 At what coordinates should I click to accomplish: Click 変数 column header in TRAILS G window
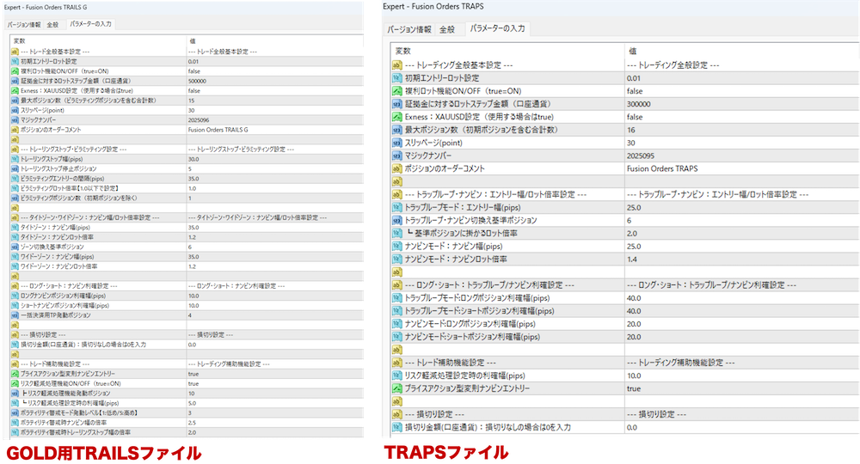tap(20, 40)
